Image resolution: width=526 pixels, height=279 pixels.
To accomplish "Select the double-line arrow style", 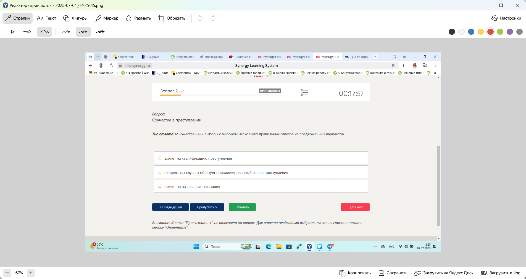I will click(27, 32).
